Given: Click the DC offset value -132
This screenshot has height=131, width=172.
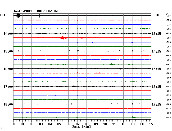Looking at the screenshot, I should pyautogui.click(x=168, y=108).
